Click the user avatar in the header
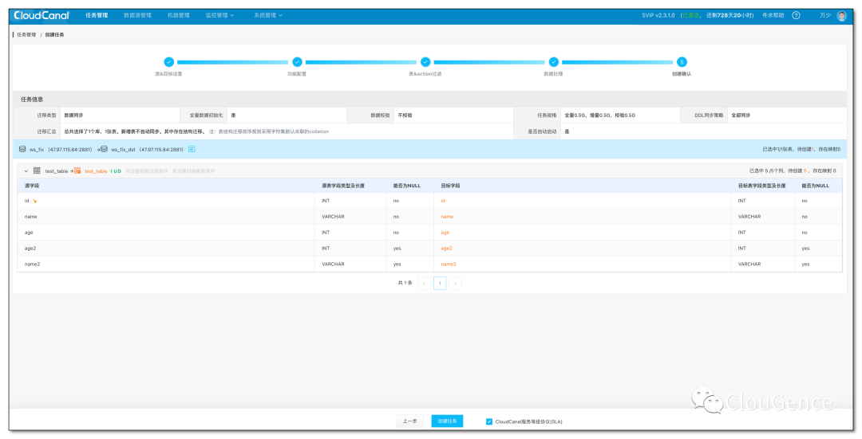The width and height of the screenshot is (862, 439). tap(842, 15)
